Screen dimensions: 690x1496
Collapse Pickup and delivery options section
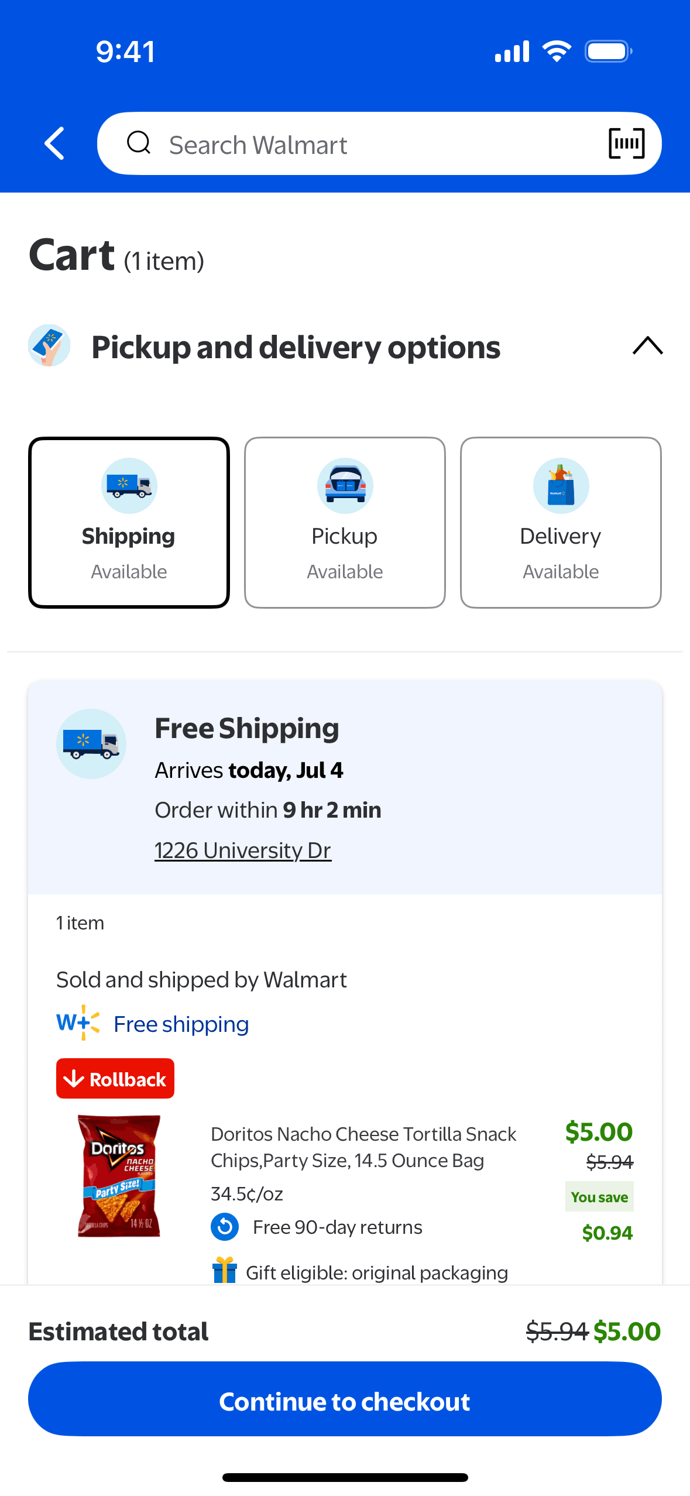pos(647,345)
